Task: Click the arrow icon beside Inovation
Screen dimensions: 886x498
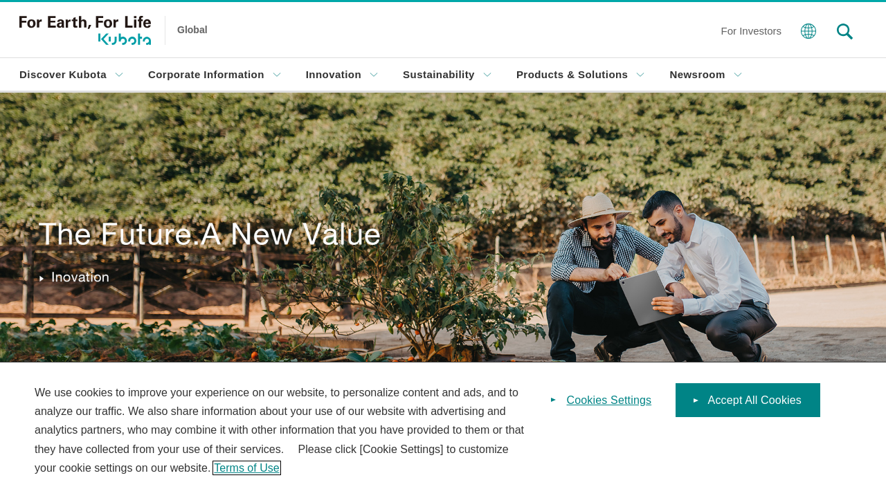Action: click(x=42, y=278)
